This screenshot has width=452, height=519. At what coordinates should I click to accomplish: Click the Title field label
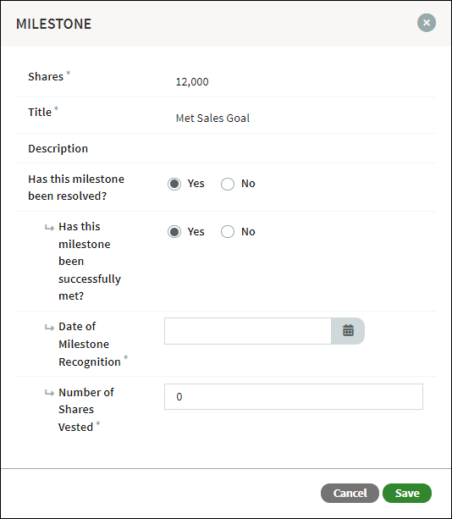tap(40, 113)
